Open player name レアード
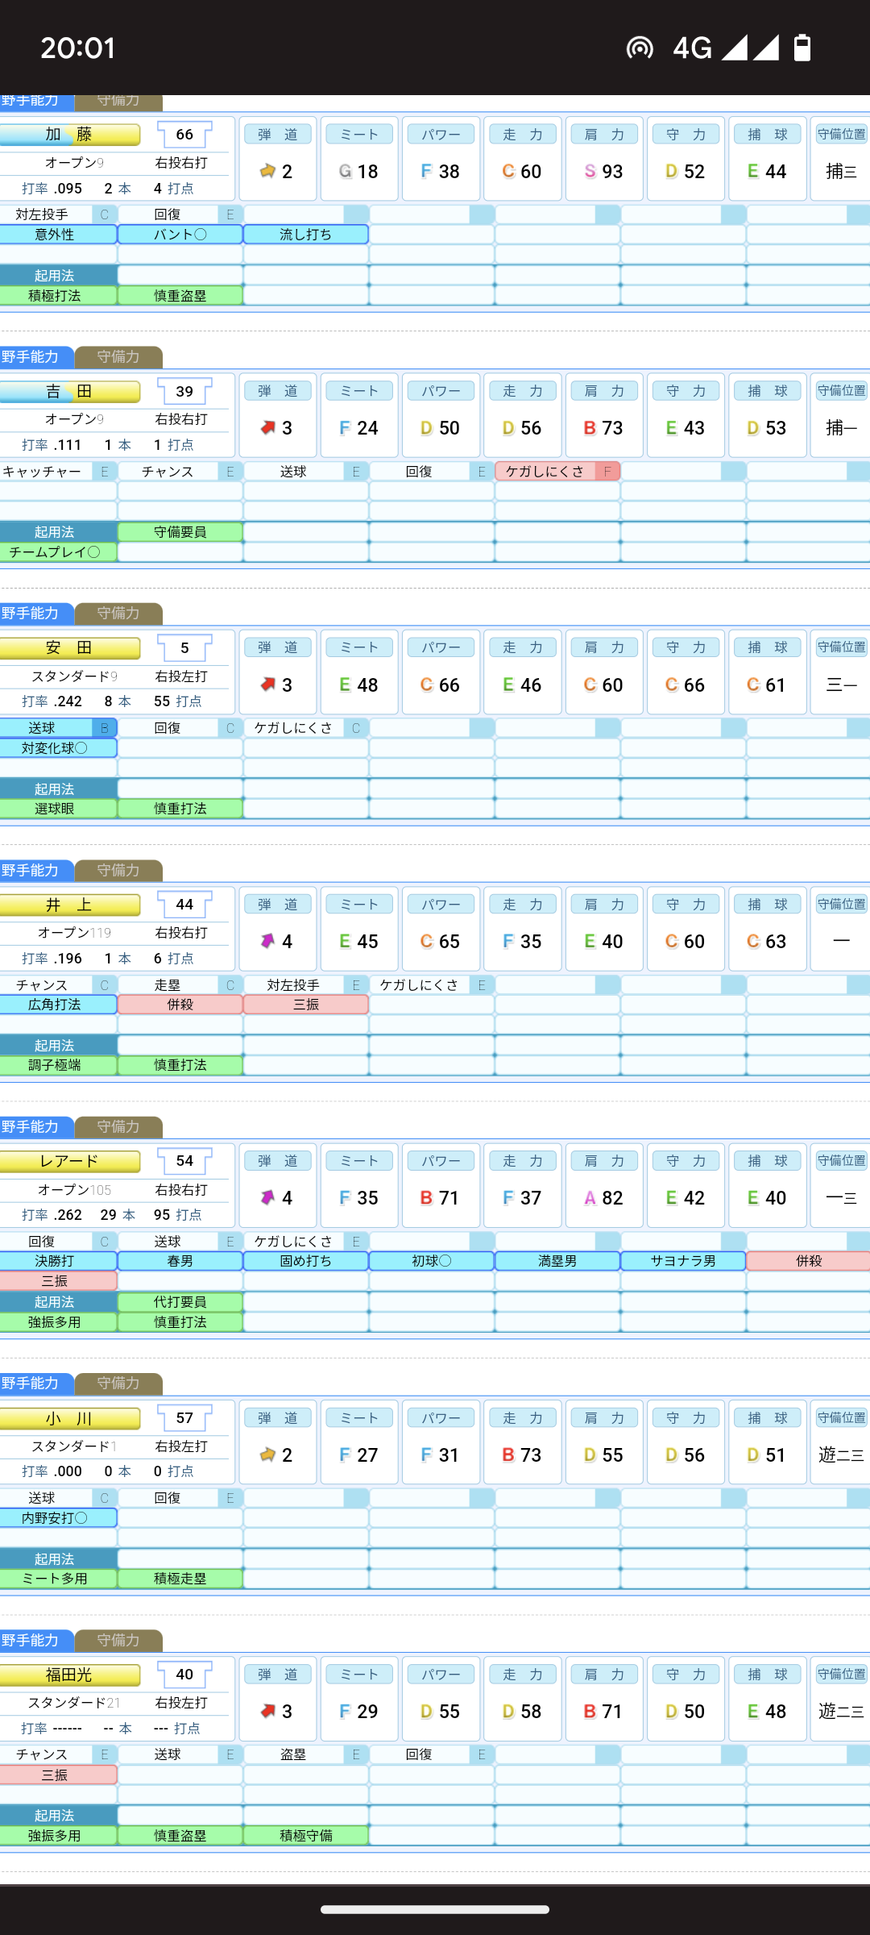The image size is (870, 1935). (69, 1161)
